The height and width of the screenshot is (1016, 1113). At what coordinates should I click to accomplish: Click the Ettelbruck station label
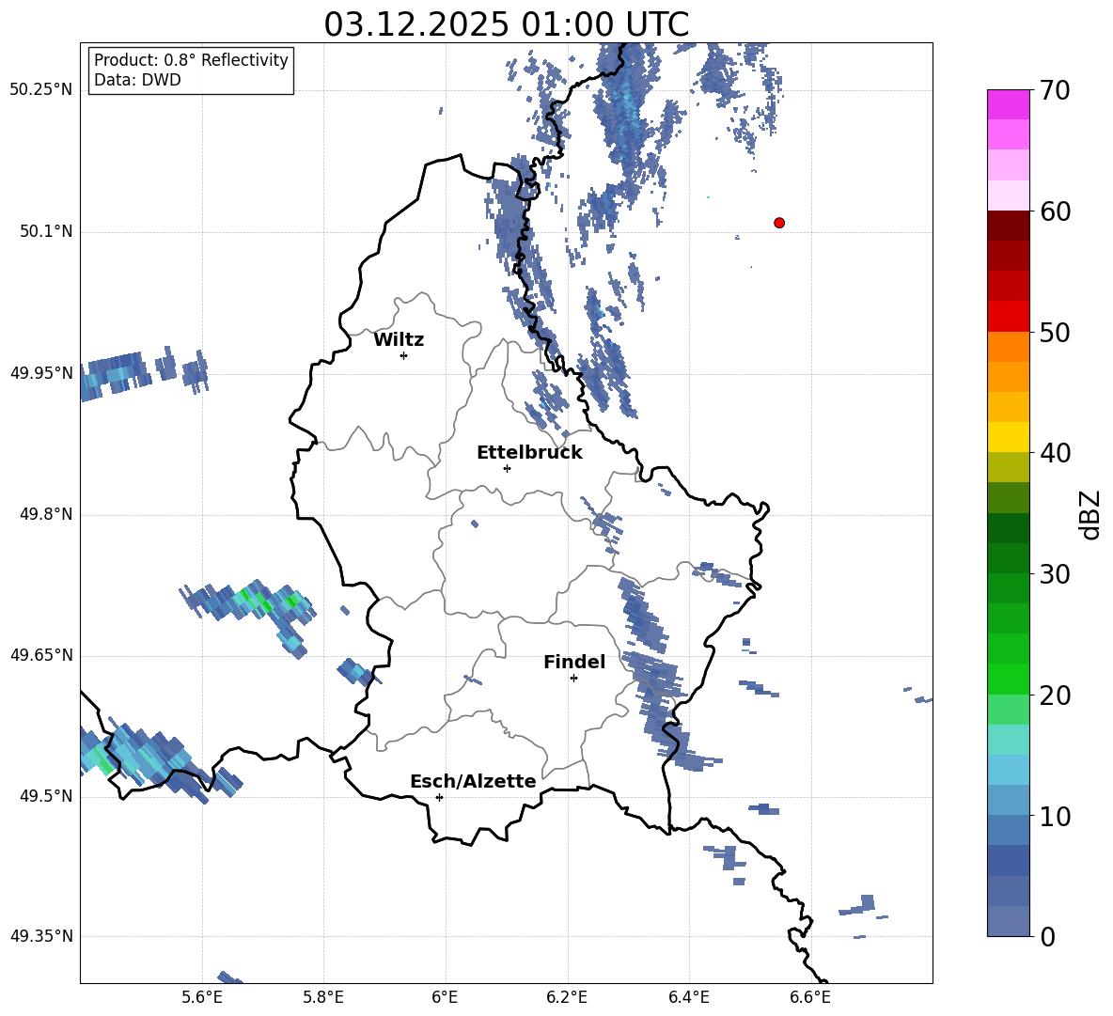point(529,453)
